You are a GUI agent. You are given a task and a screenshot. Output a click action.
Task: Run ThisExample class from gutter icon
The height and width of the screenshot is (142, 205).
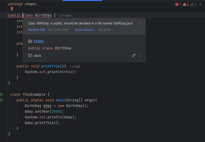coord(2,94)
